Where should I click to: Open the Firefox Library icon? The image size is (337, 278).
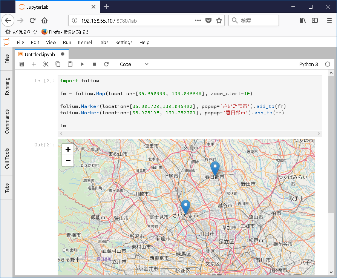(303, 20)
